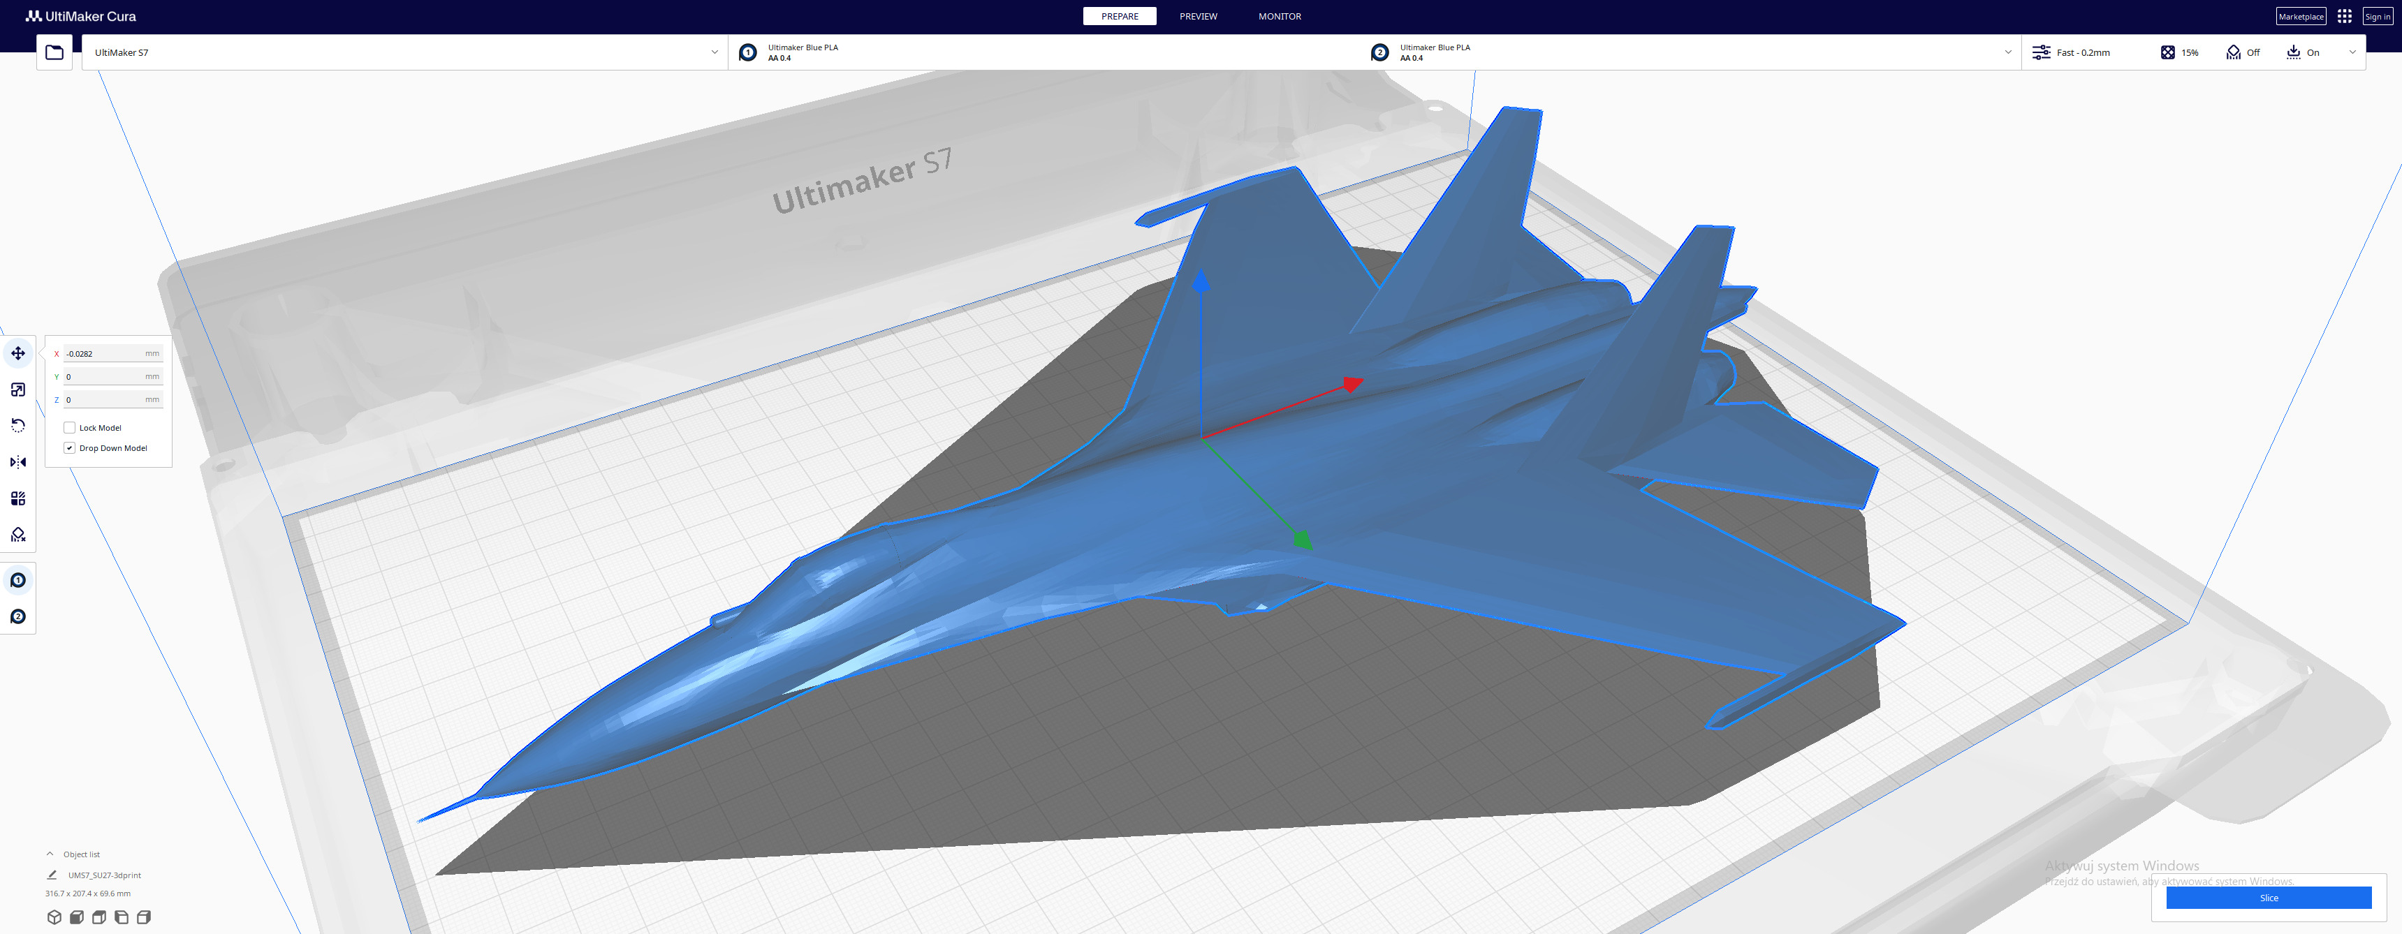
Task: Open the PREPARE stage tab
Action: 1120,16
